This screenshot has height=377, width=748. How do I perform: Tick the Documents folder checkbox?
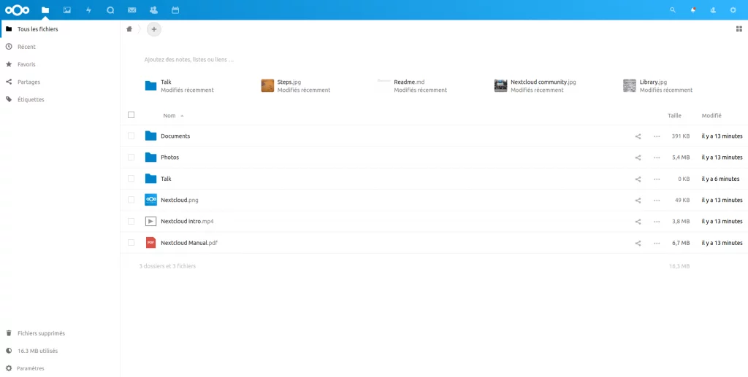[x=131, y=136]
